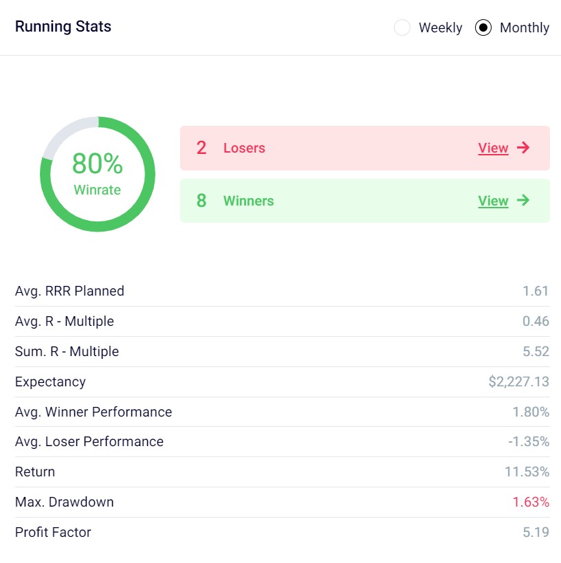
Task: Click the Expectancy label
Action: (x=50, y=382)
